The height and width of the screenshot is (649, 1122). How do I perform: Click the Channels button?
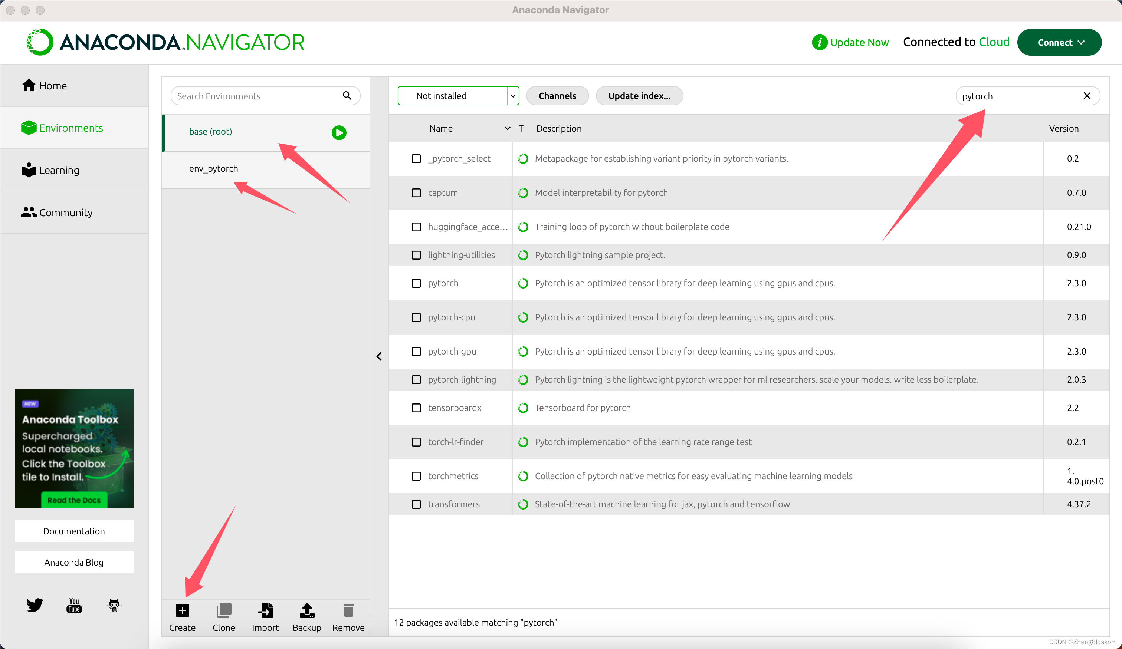557,95
